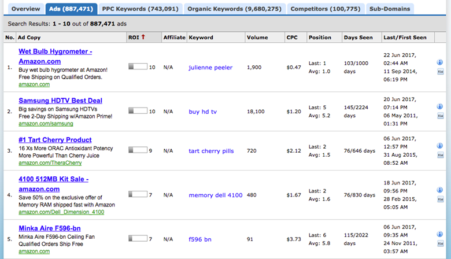Select the $2.12 CPC value
Viewport: 451px width, 259px height.
294,151
